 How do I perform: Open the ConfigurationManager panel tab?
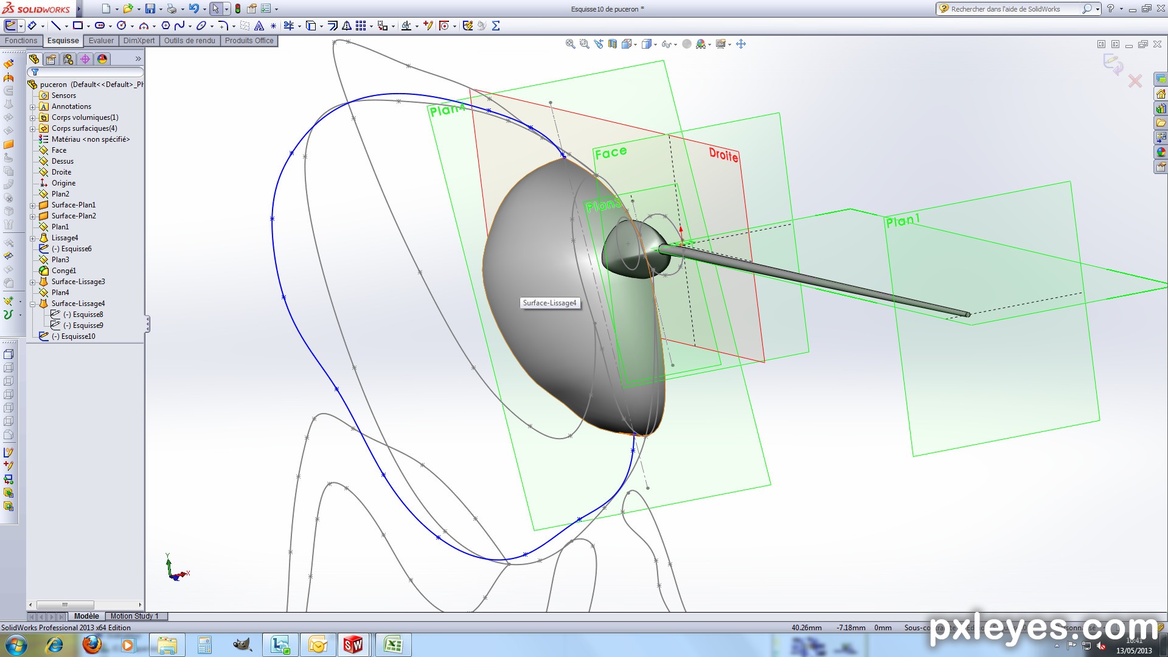click(68, 59)
